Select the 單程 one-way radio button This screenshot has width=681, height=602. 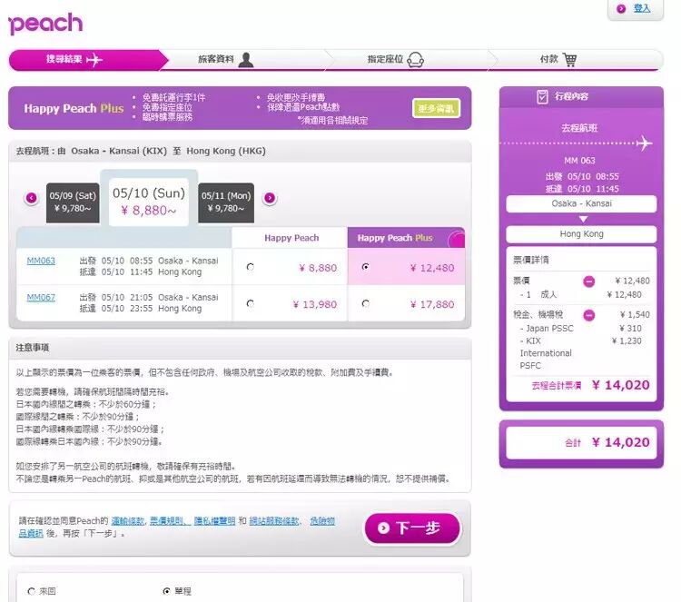coord(166,591)
